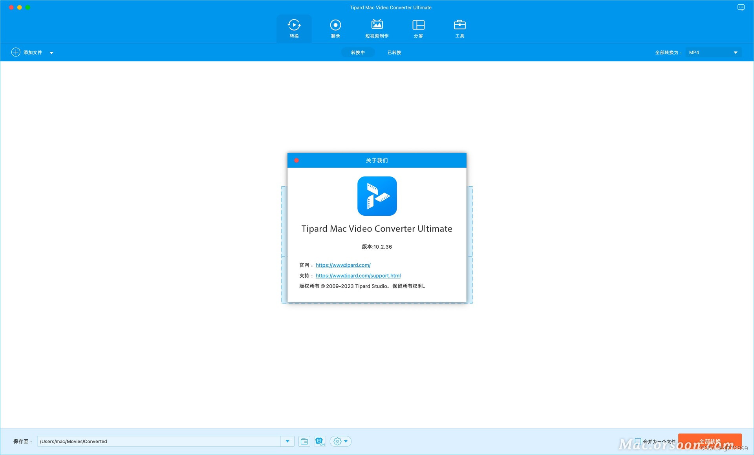The height and width of the screenshot is (455, 754).
Task: Click the Tipard Mac Video Converter Ultimate heading
Action: click(x=377, y=229)
